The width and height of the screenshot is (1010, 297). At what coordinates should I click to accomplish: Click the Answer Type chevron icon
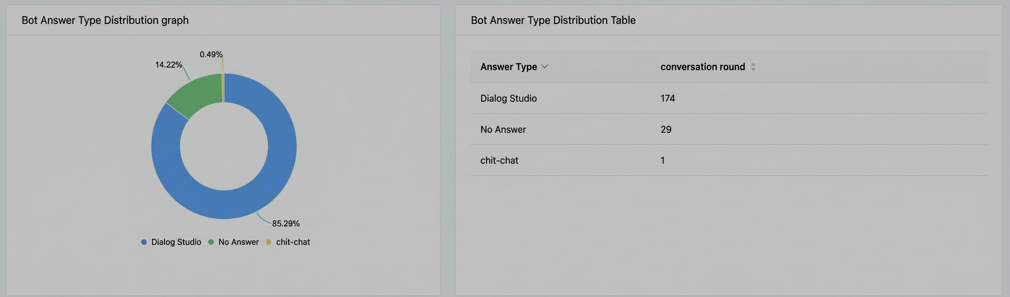click(x=544, y=67)
